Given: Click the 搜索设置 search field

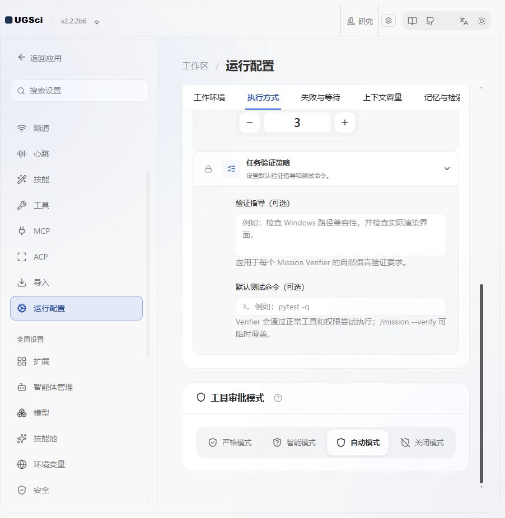Looking at the screenshot, I should point(79,91).
